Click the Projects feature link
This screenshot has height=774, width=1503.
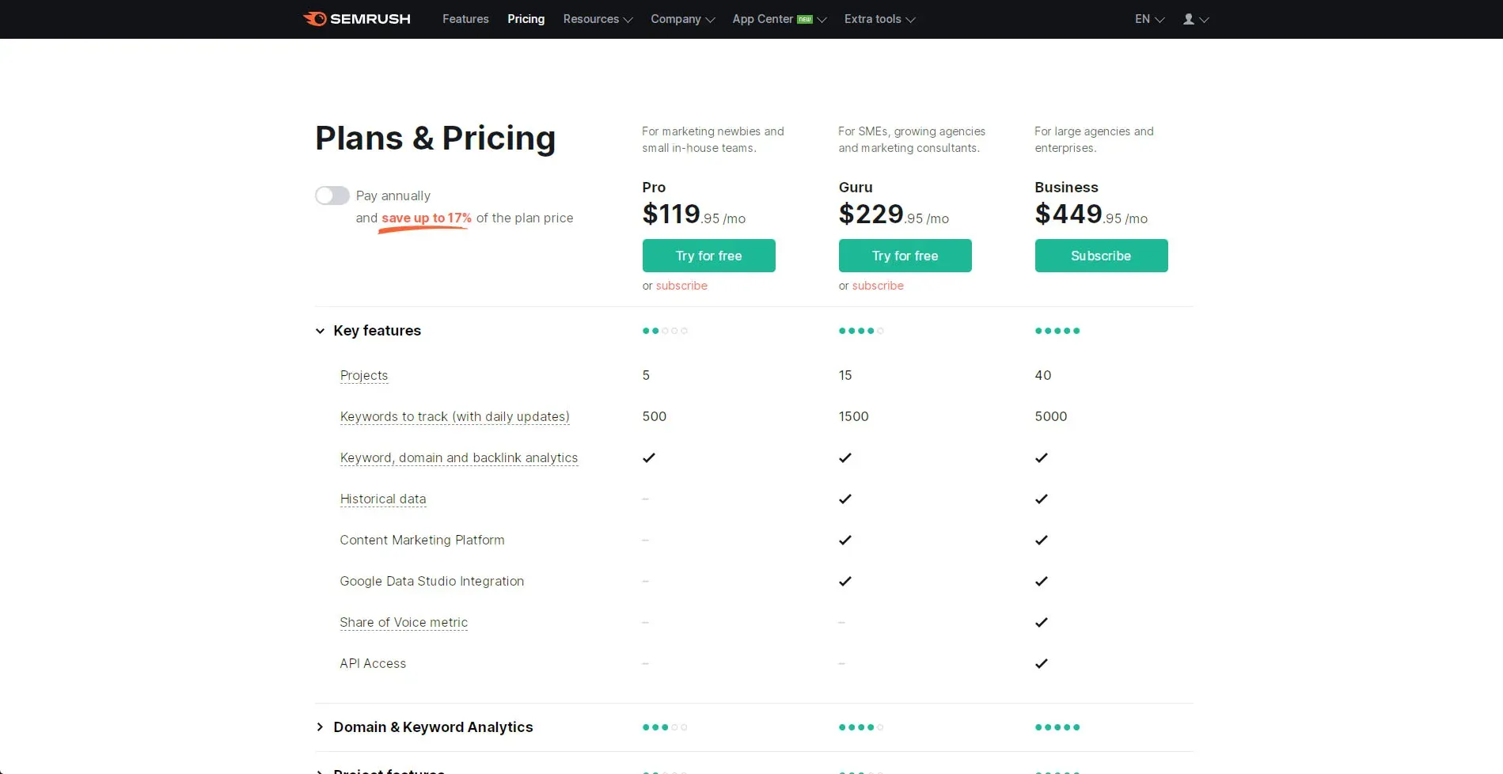click(x=364, y=375)
